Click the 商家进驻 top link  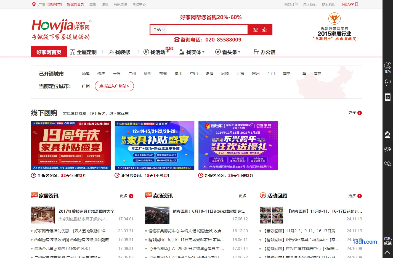[x=120, y=4]
